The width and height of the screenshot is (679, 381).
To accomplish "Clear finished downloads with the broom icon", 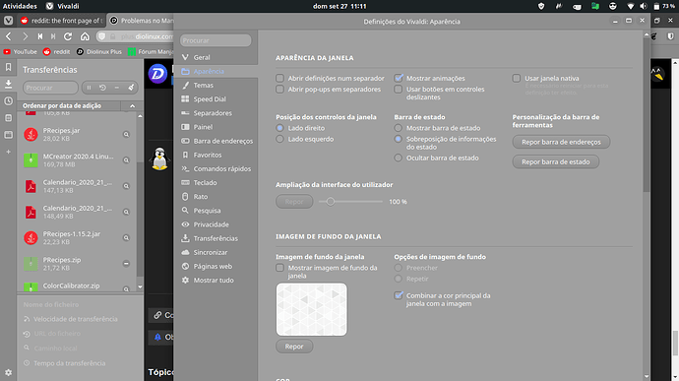I will click(x=131, y=88).
